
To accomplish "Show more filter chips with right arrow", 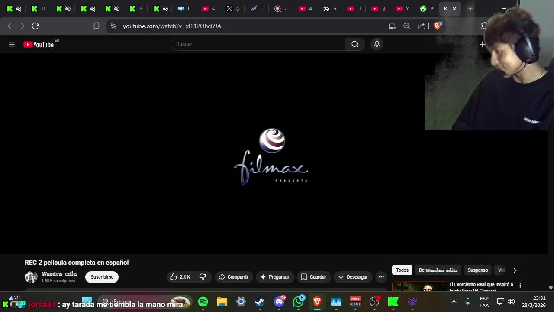I will pos(515,270).
